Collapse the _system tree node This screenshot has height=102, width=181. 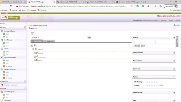point(33,49)
